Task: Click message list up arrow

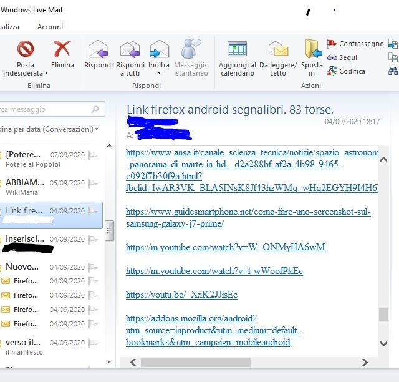Action: tap(110, 145)
